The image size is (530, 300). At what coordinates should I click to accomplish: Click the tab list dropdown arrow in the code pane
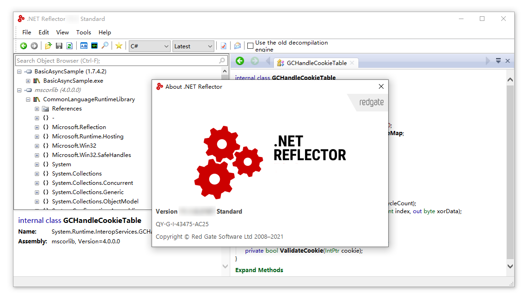498,61
